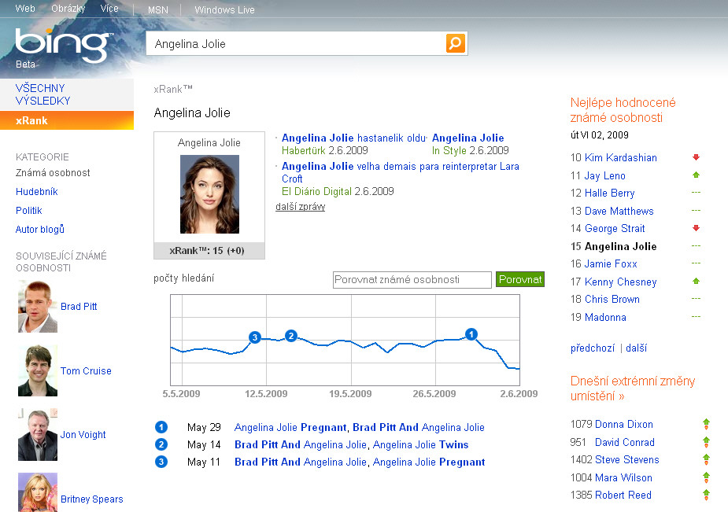728x512 pixels.
Task: Click the green up arrow beside Robert Reed
Action: tap(706, 495)
